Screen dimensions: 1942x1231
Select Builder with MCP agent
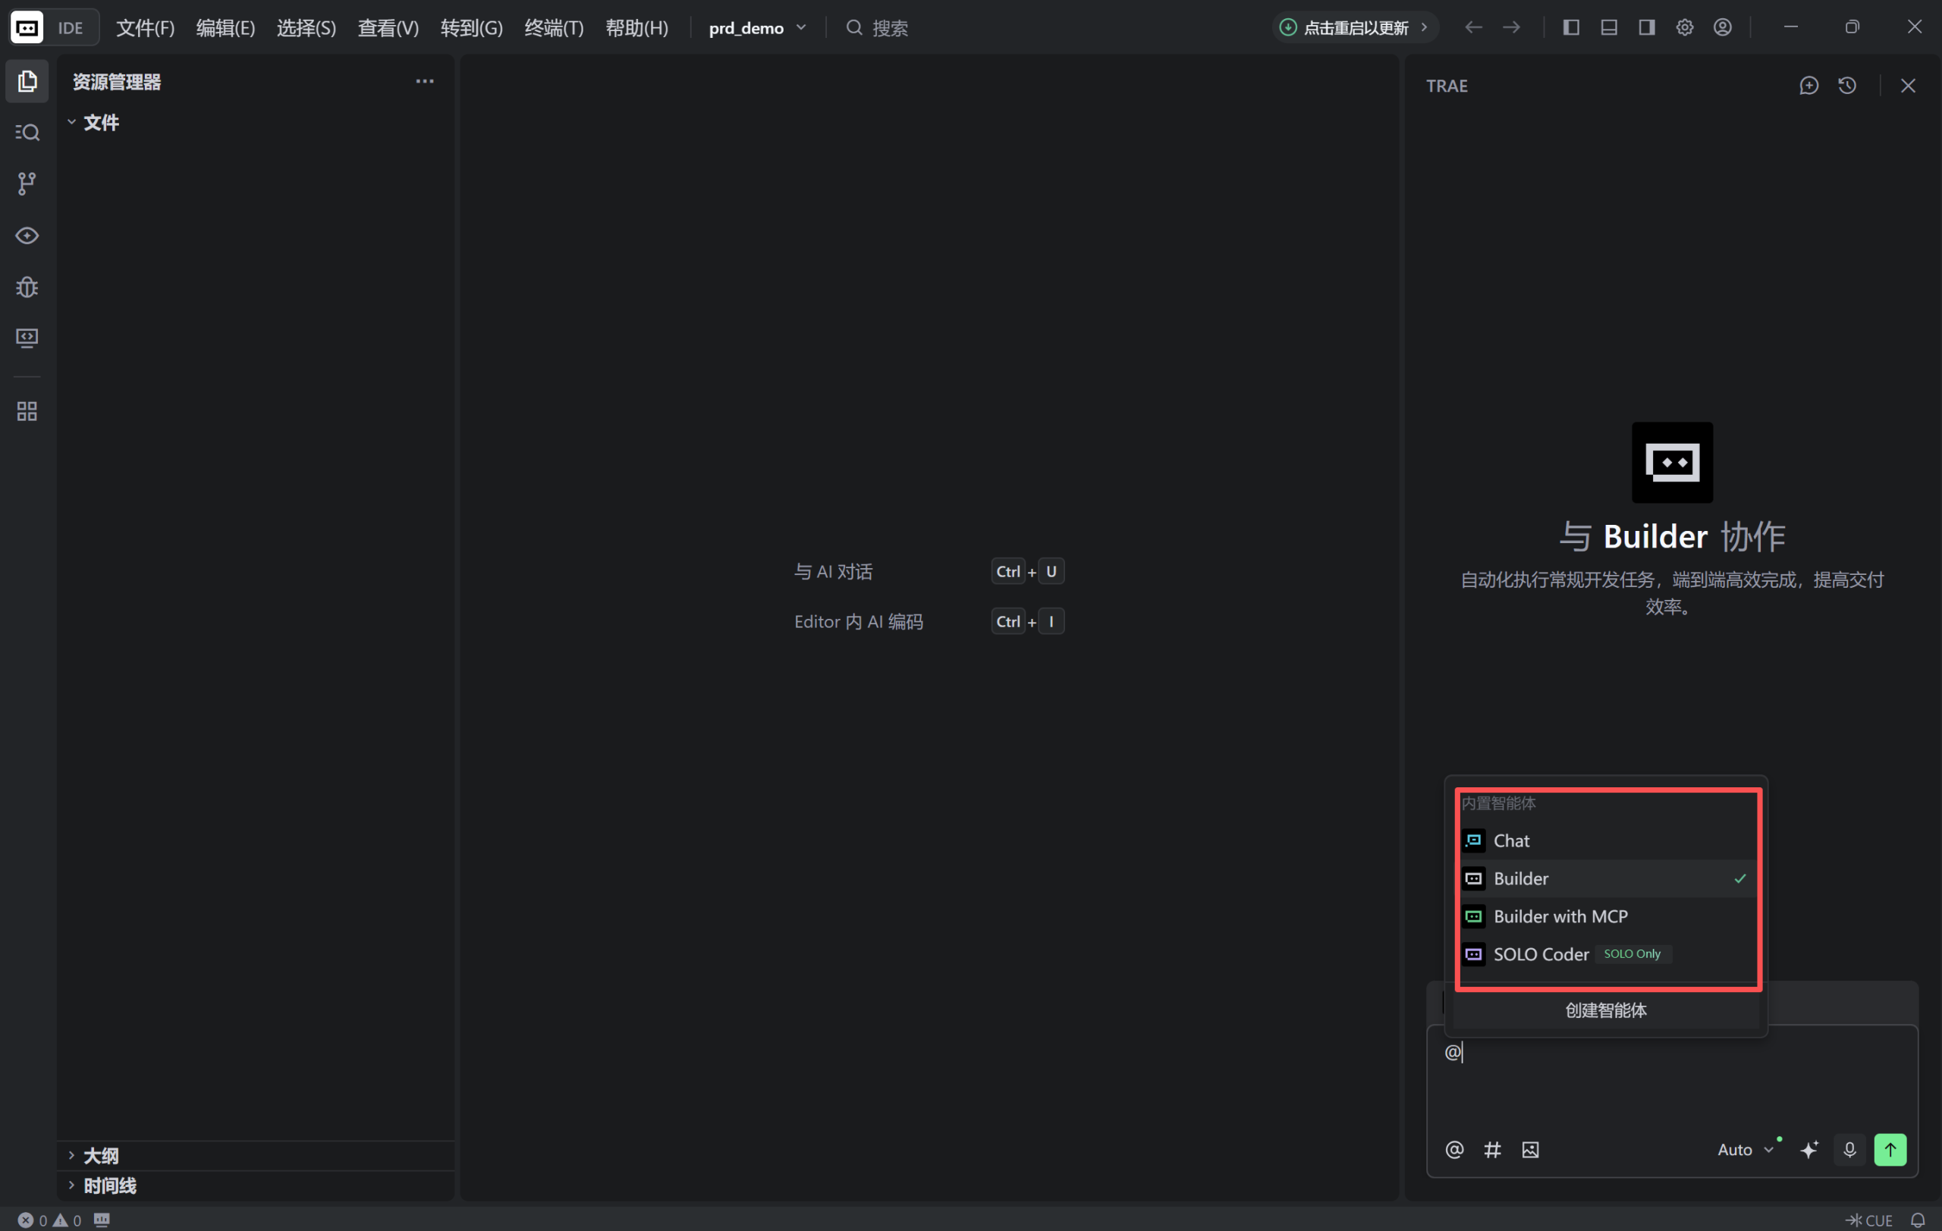(1560, 915)
